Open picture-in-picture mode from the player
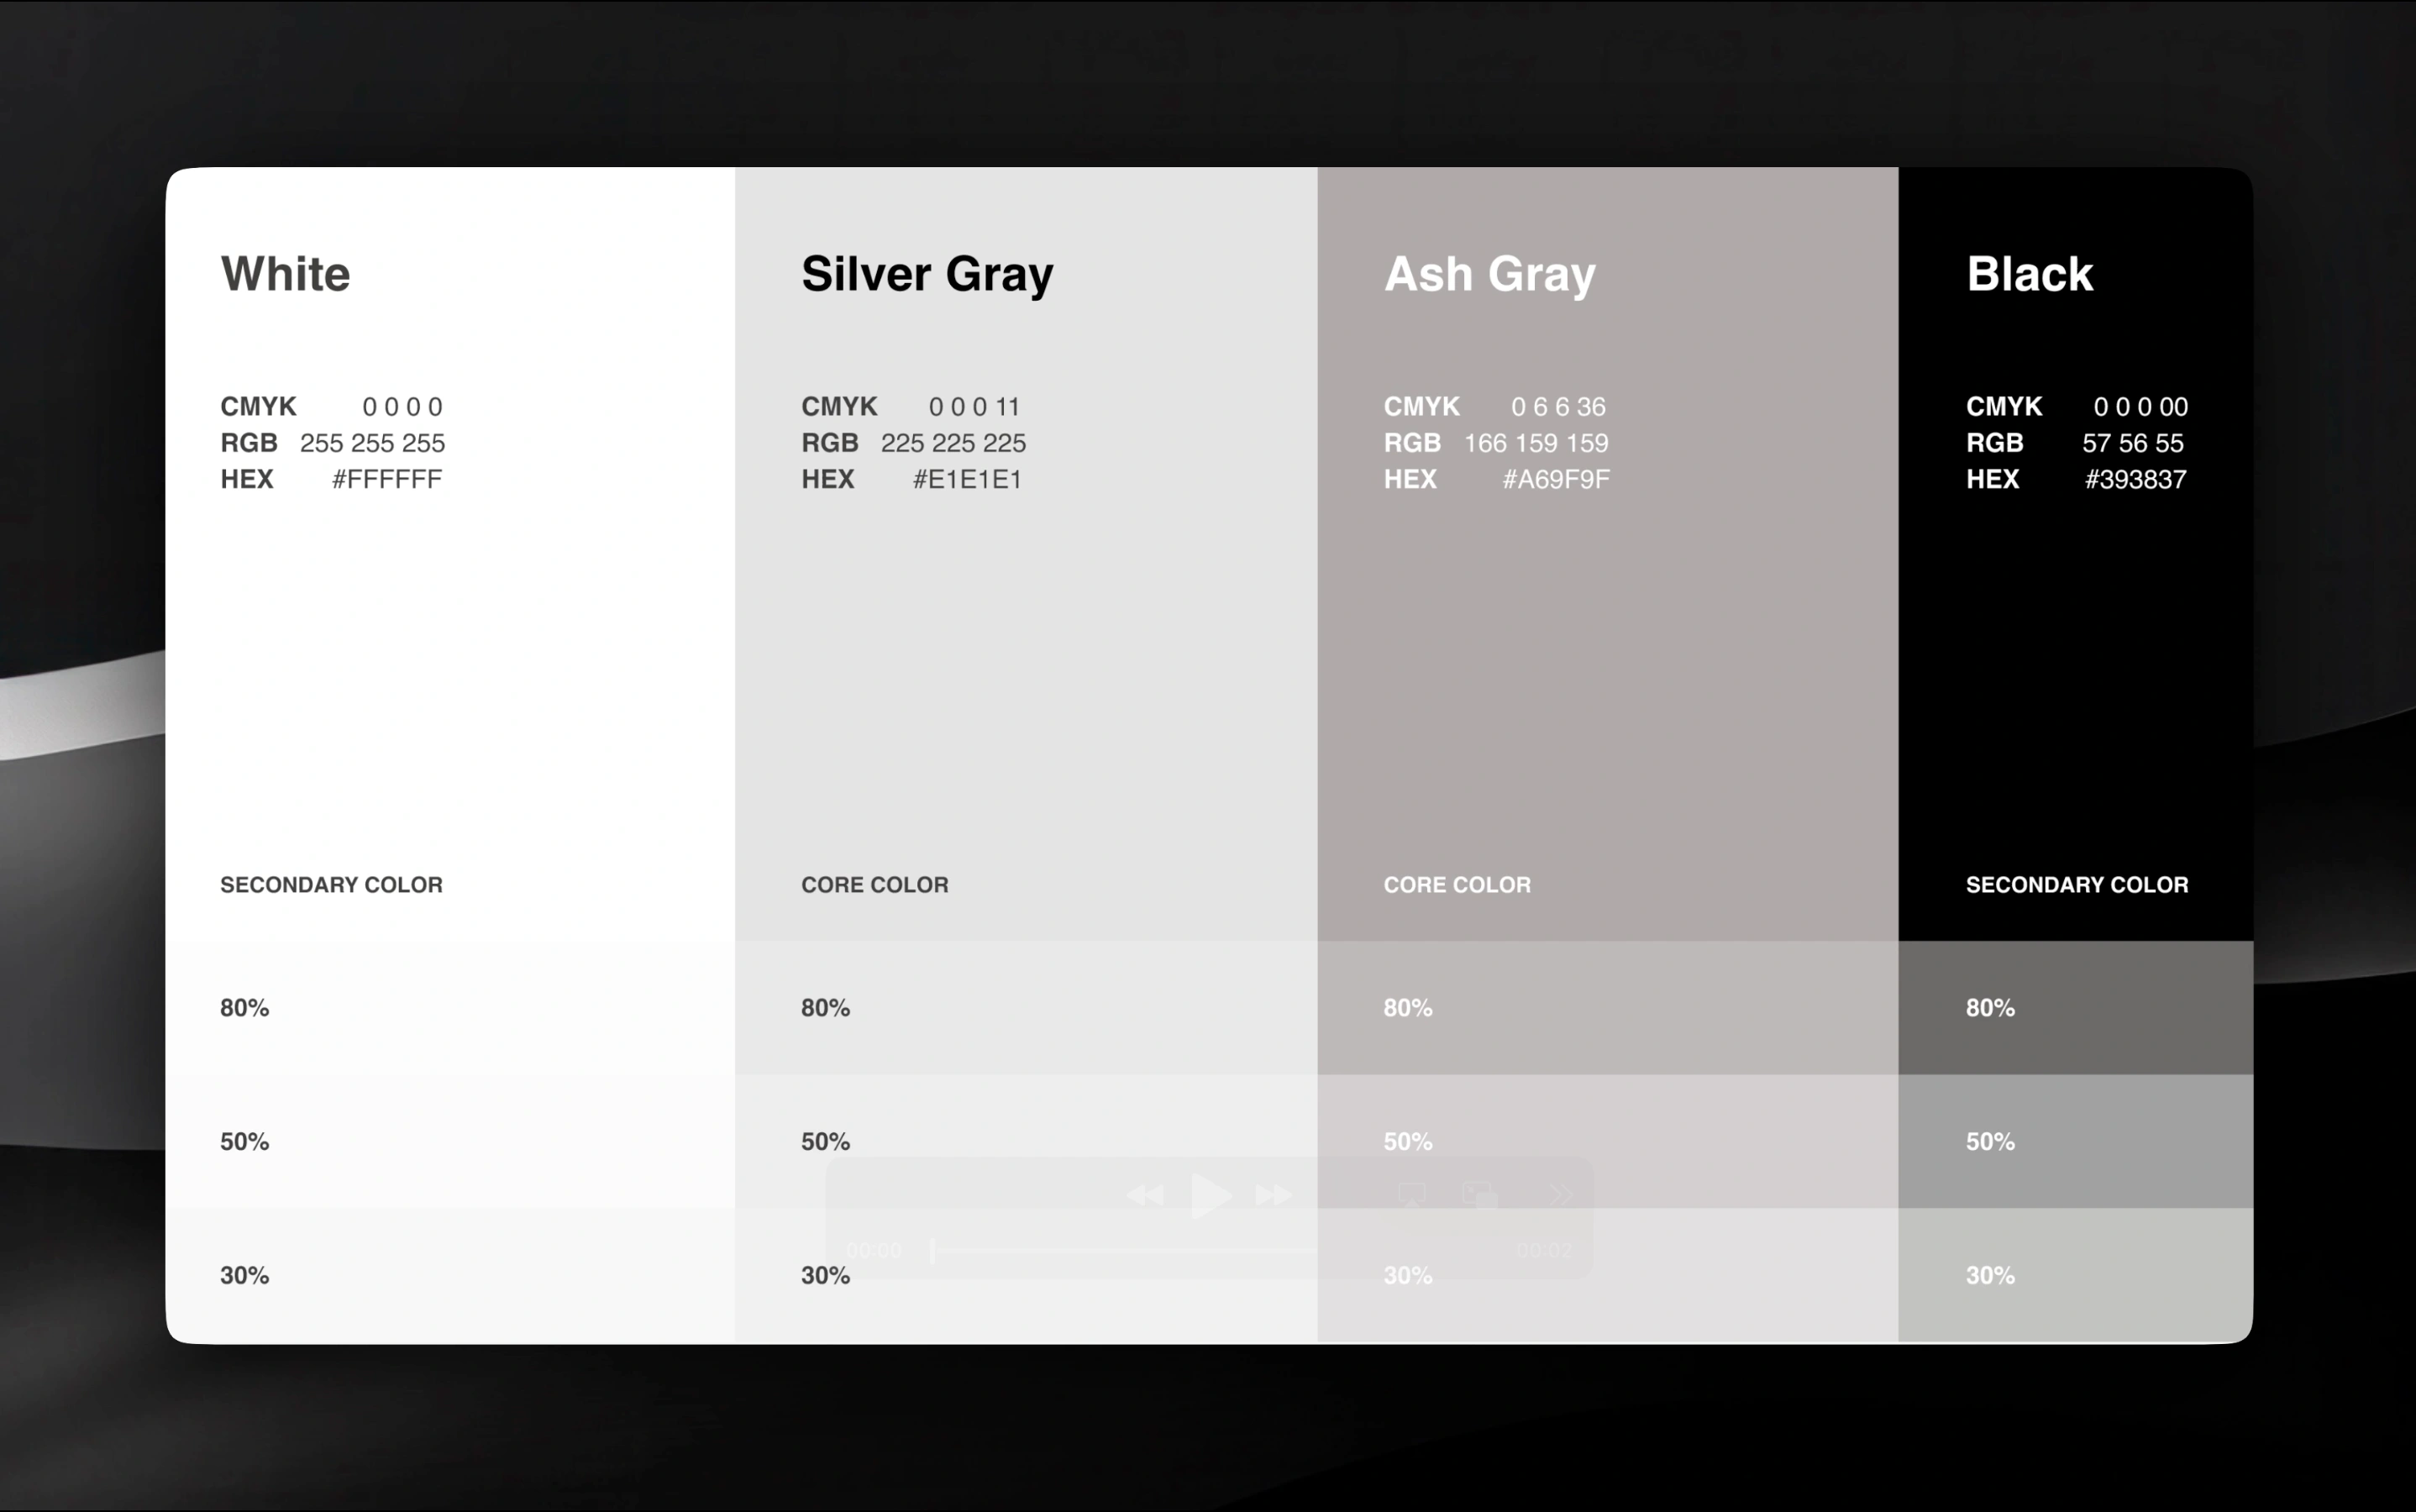The width and height of the screenshot is (2416, 1512). [1480, 1193]
